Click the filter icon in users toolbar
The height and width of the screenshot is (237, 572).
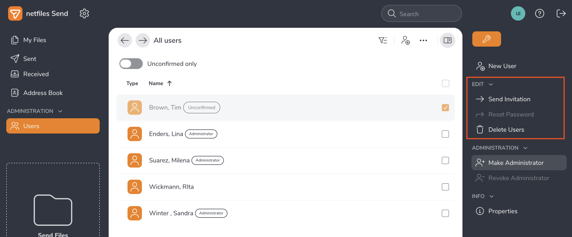tap(383, 40)
